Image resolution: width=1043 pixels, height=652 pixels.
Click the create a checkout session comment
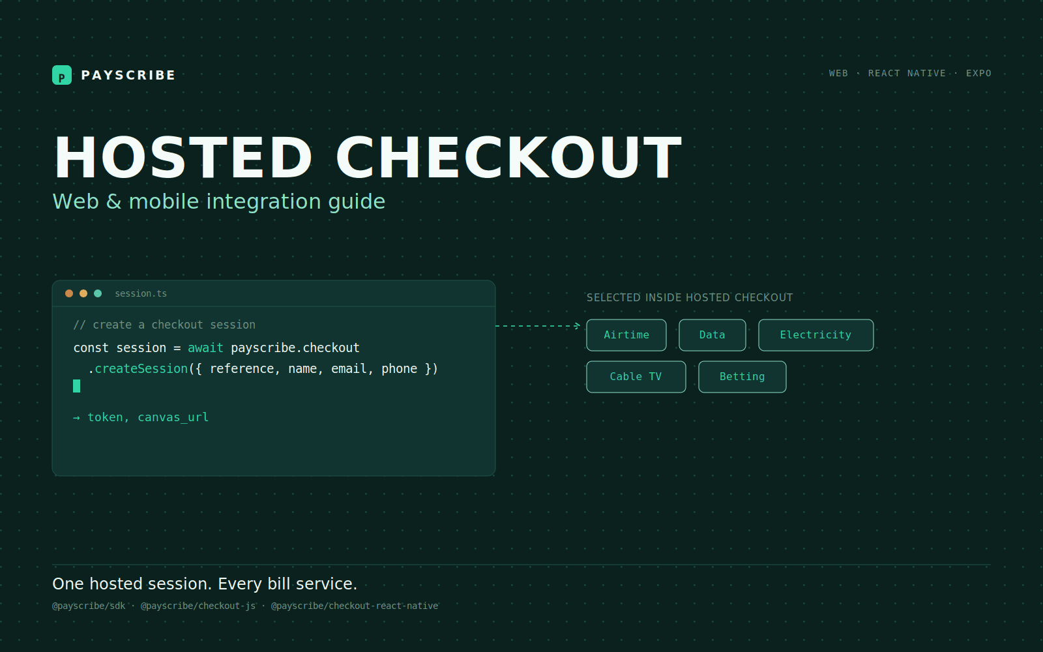point(164,325)
